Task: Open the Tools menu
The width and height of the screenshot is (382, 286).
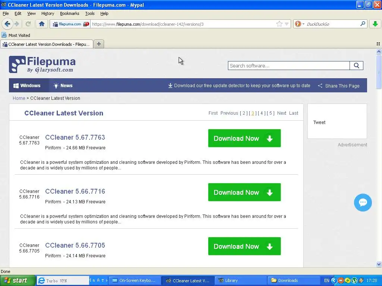Action: pos(90,13)
